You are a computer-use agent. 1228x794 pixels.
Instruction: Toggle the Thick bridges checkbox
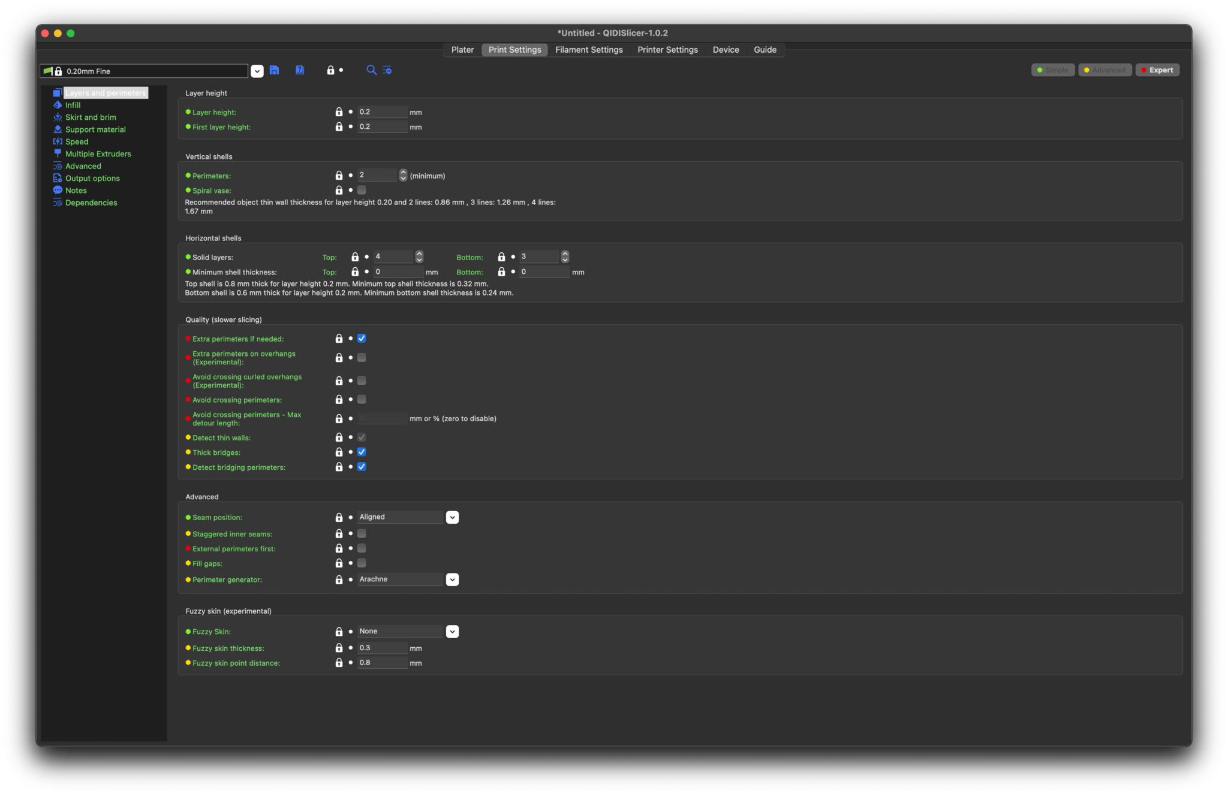[x=362, y=452]
